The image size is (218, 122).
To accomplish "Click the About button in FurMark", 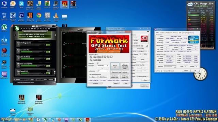I will point(116,83).
